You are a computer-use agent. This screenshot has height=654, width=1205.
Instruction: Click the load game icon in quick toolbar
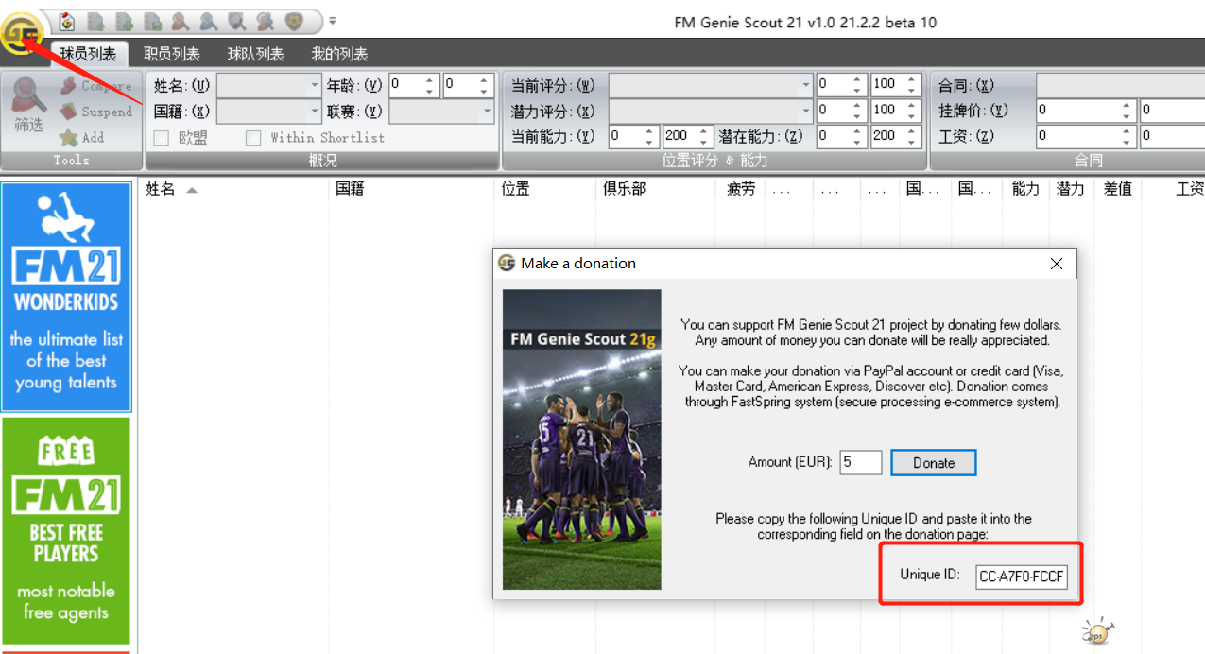[x=67, y=21]
